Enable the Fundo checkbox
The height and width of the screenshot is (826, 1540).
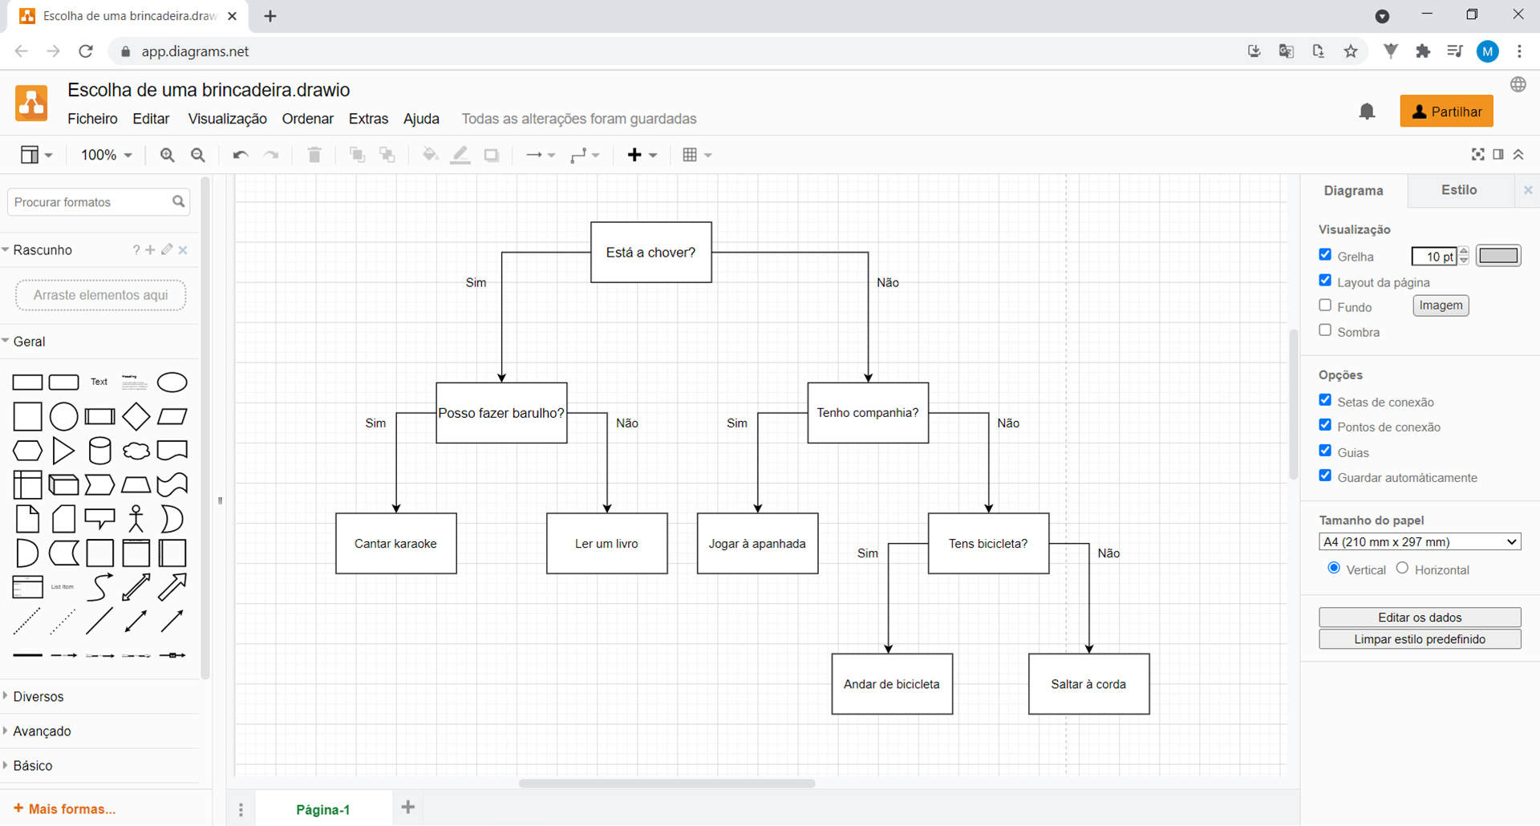pyautogui.click(x=1325, y=306)
